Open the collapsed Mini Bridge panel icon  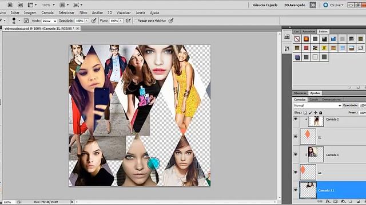[287, 36]
